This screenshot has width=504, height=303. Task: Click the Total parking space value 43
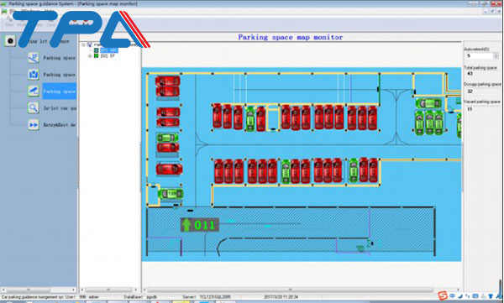(x=470, y=74)
